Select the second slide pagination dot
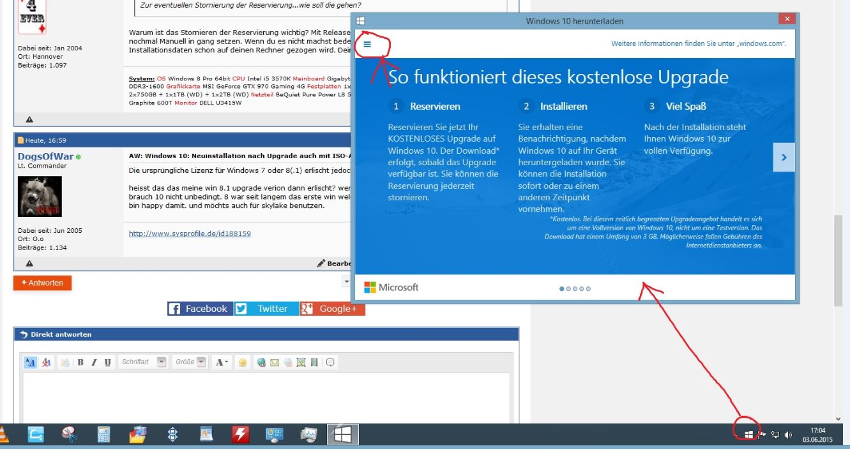 (568, 289)
